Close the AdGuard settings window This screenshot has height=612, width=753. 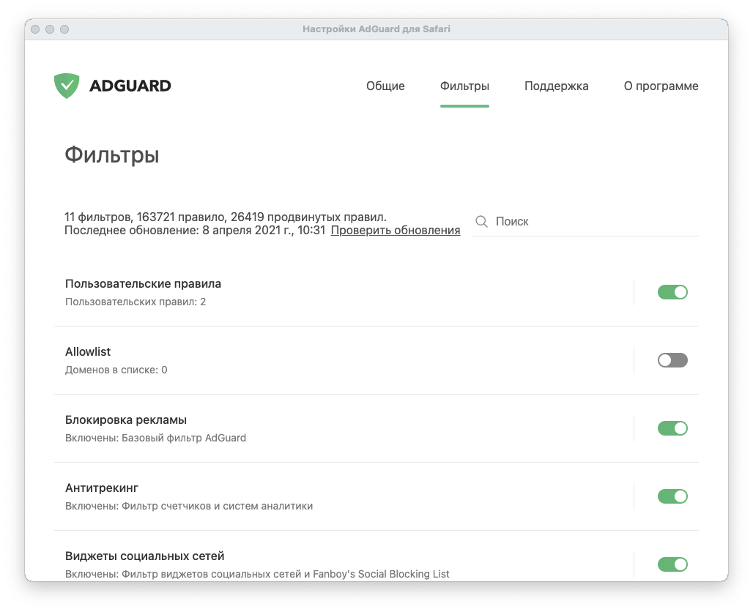35,29
